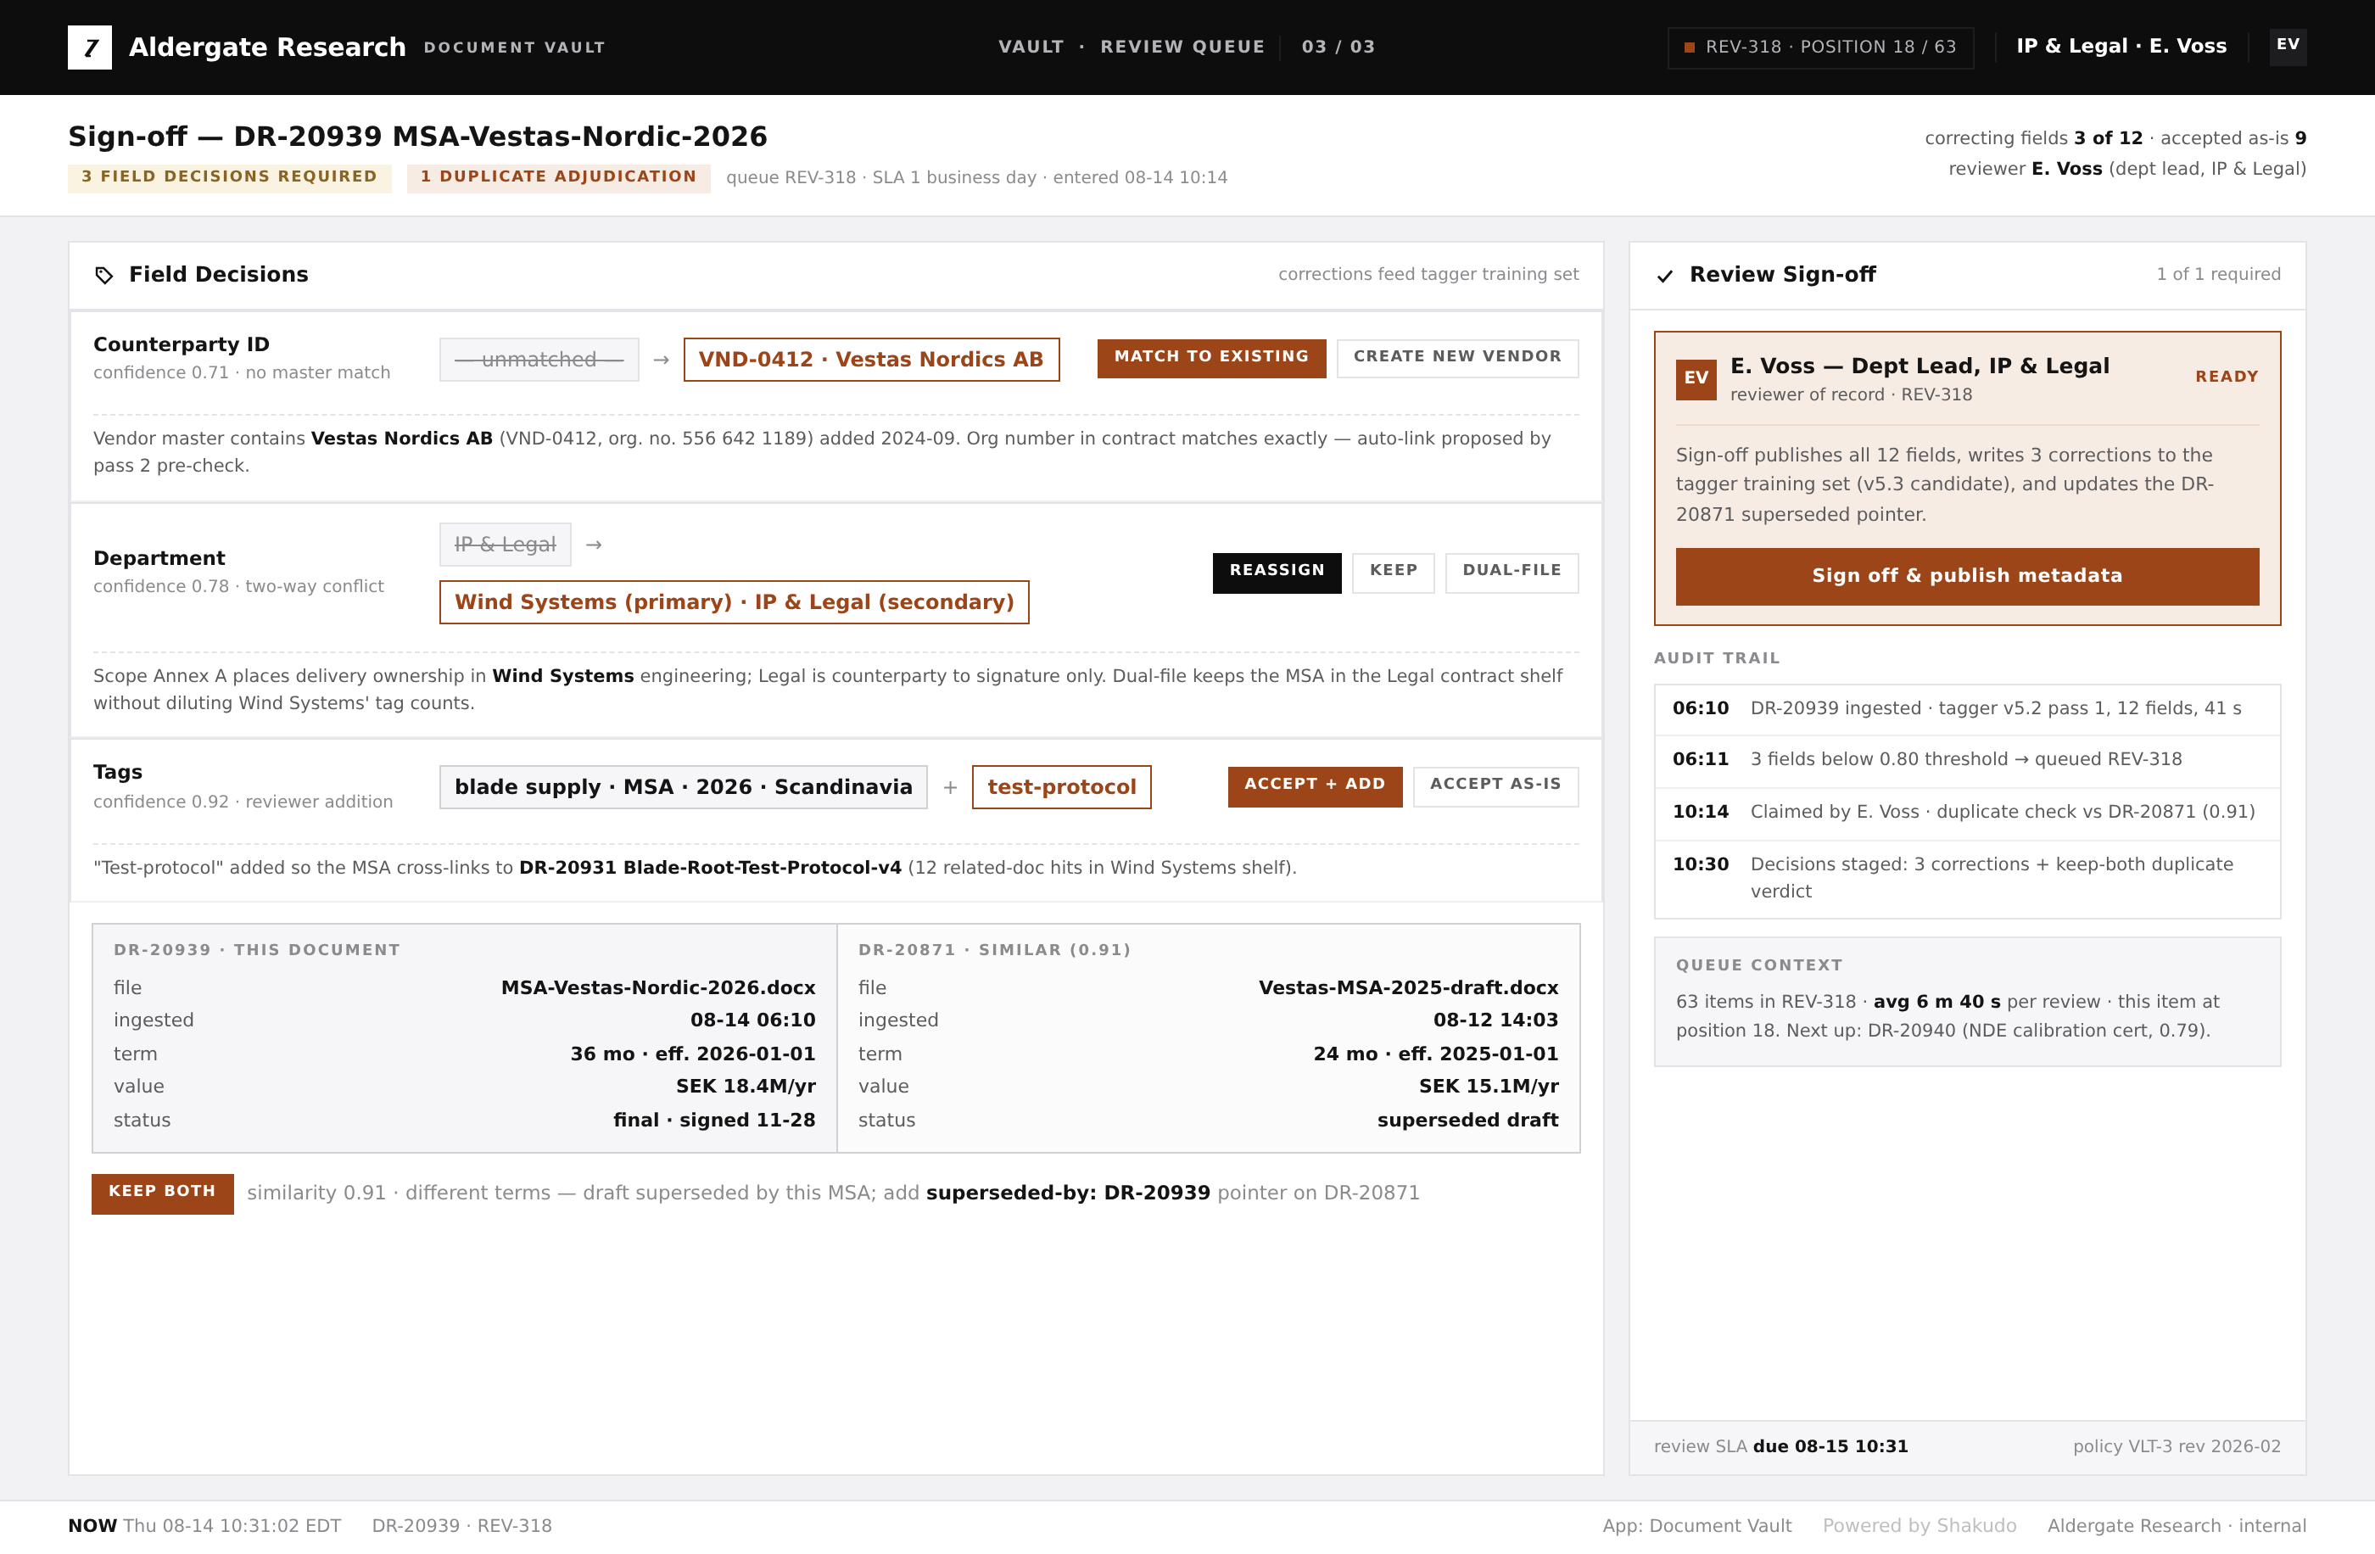
Task: Click the EV reviewer avatar in sign-off card
Action: pyautogui.click(x=1696, y=379)
